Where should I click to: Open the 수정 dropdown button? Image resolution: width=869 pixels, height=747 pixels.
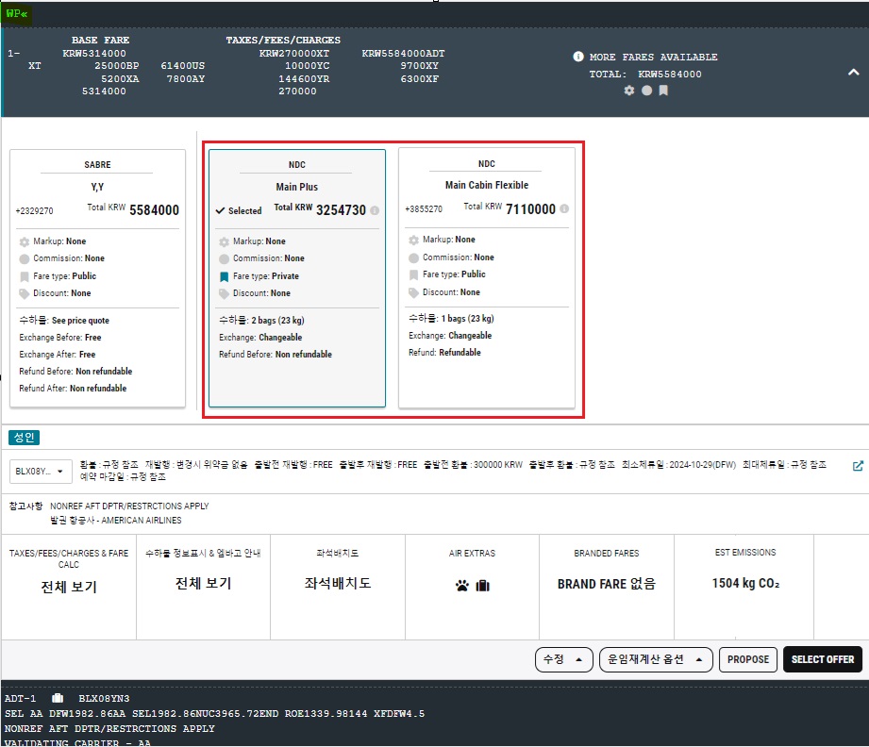[x=563, y=659]
